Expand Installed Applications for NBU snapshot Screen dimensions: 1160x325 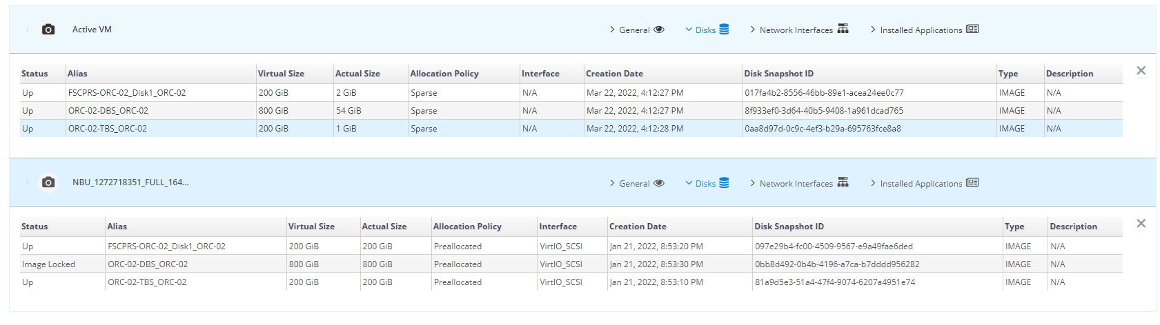tap(920, 184)
